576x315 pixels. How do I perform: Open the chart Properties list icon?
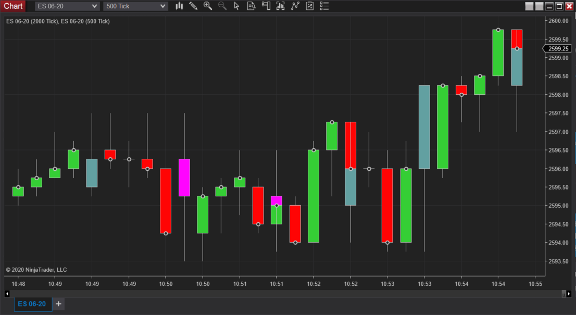(324, 6)
